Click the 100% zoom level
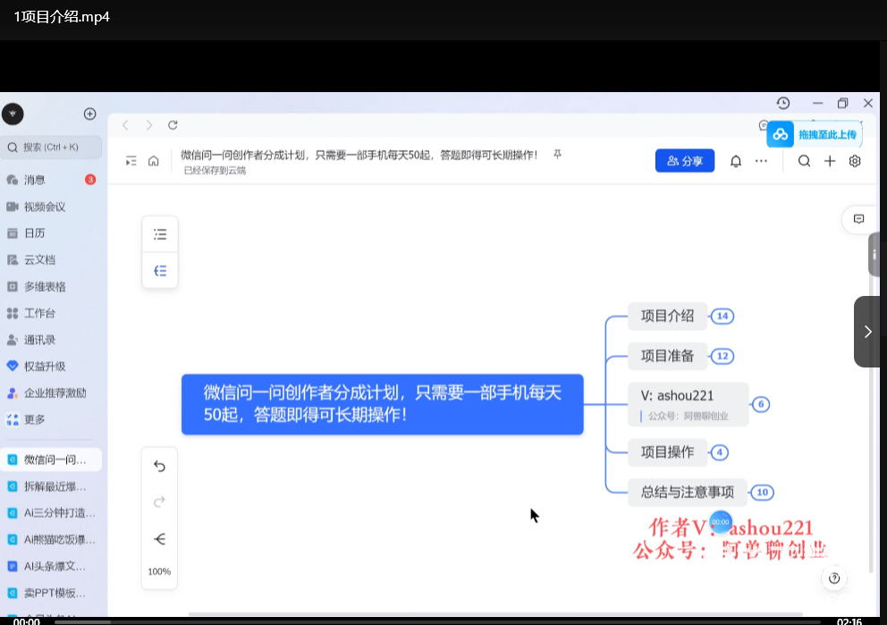The image size is (887, 625). pyautogui.click(x=159, y=571)
